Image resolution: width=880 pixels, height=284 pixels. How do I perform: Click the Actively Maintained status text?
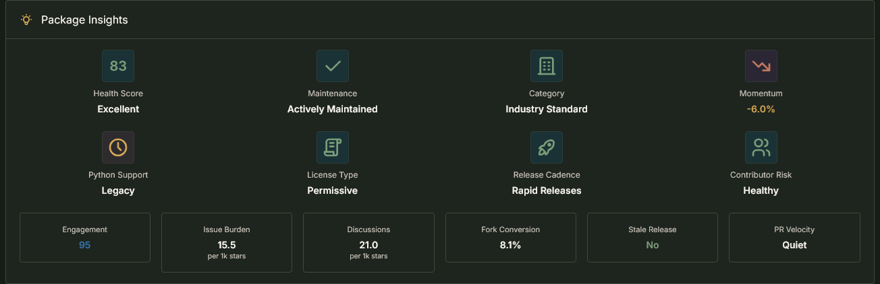[x=333, y=109]
